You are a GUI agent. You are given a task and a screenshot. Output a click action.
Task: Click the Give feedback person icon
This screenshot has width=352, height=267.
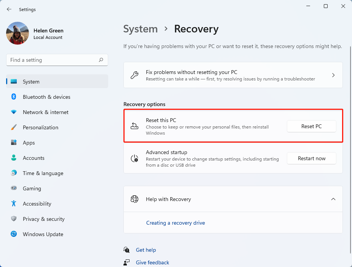coord(126,262)
